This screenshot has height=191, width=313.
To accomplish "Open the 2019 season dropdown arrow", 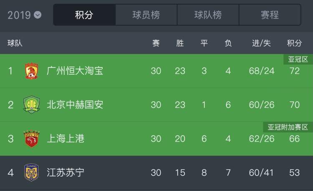I will click(38, 15).
